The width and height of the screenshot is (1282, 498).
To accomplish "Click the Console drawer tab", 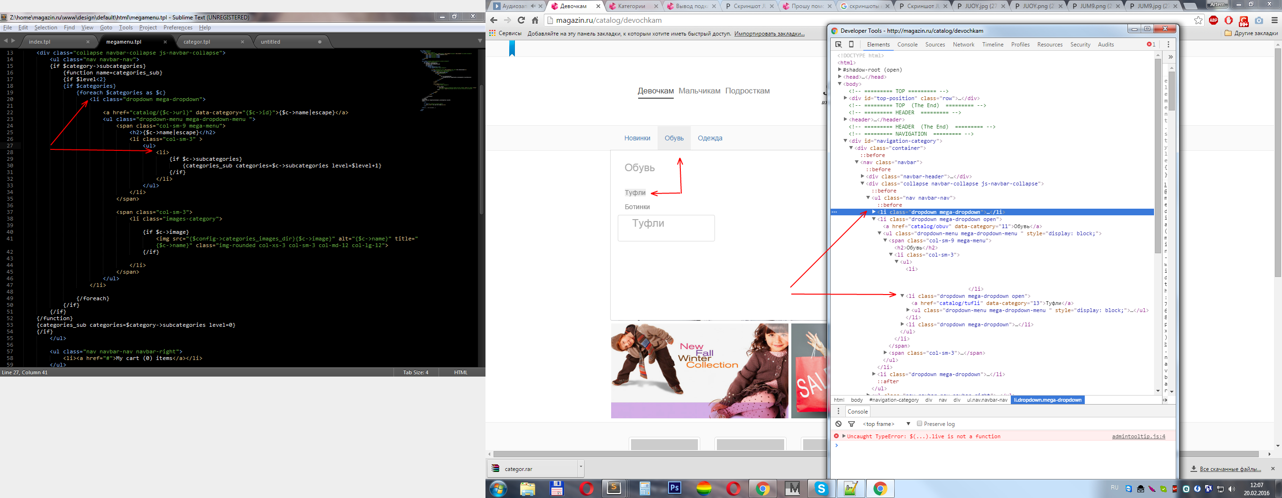I will pyautogui.click(x=858, y=411).
